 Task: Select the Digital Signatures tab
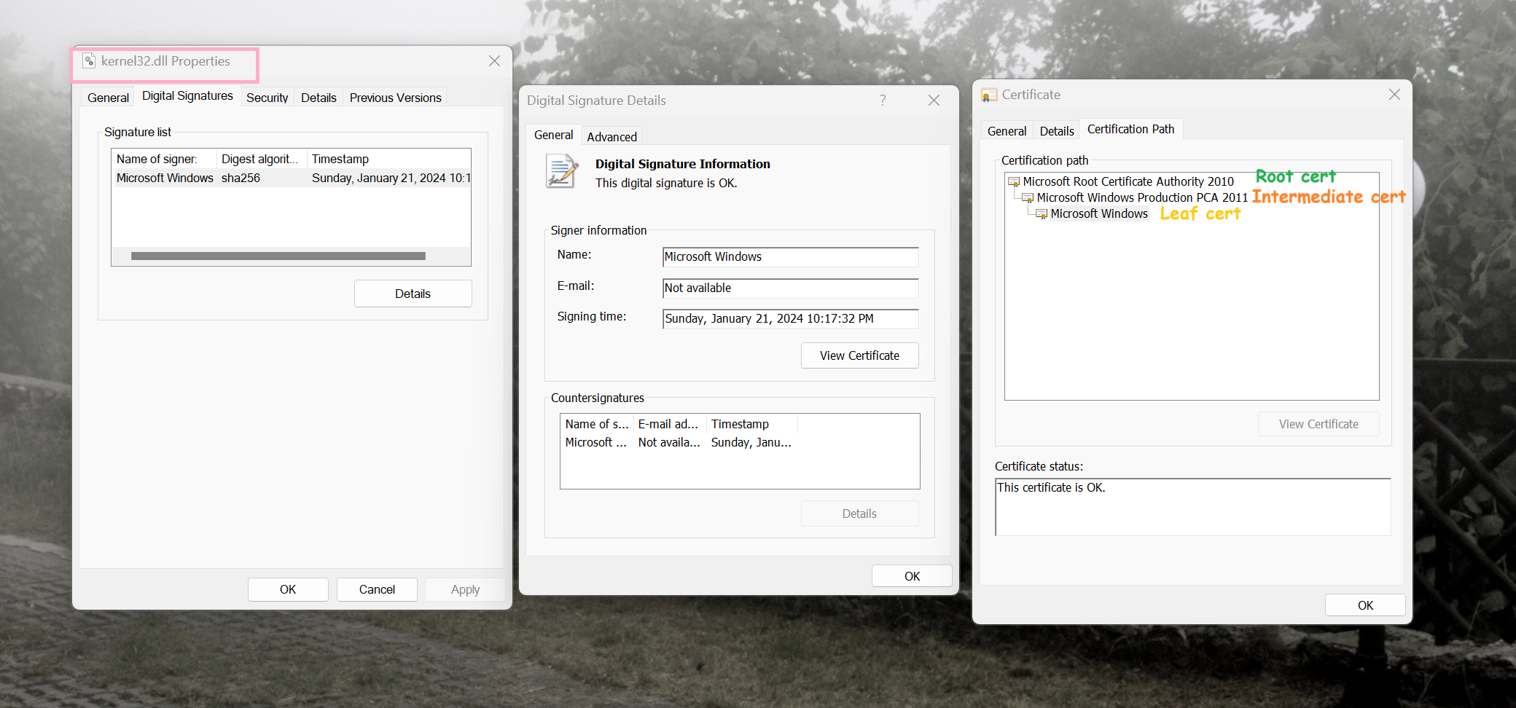[x=187, y=96]
